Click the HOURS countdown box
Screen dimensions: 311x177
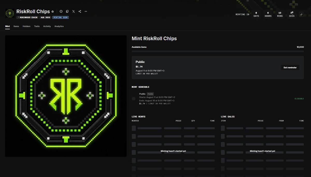point(268,14)
